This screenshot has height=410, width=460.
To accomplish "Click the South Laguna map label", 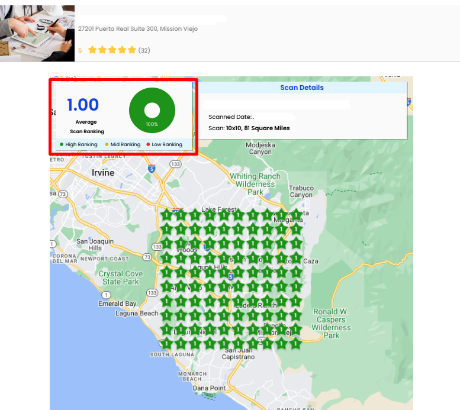I will 172,354.
